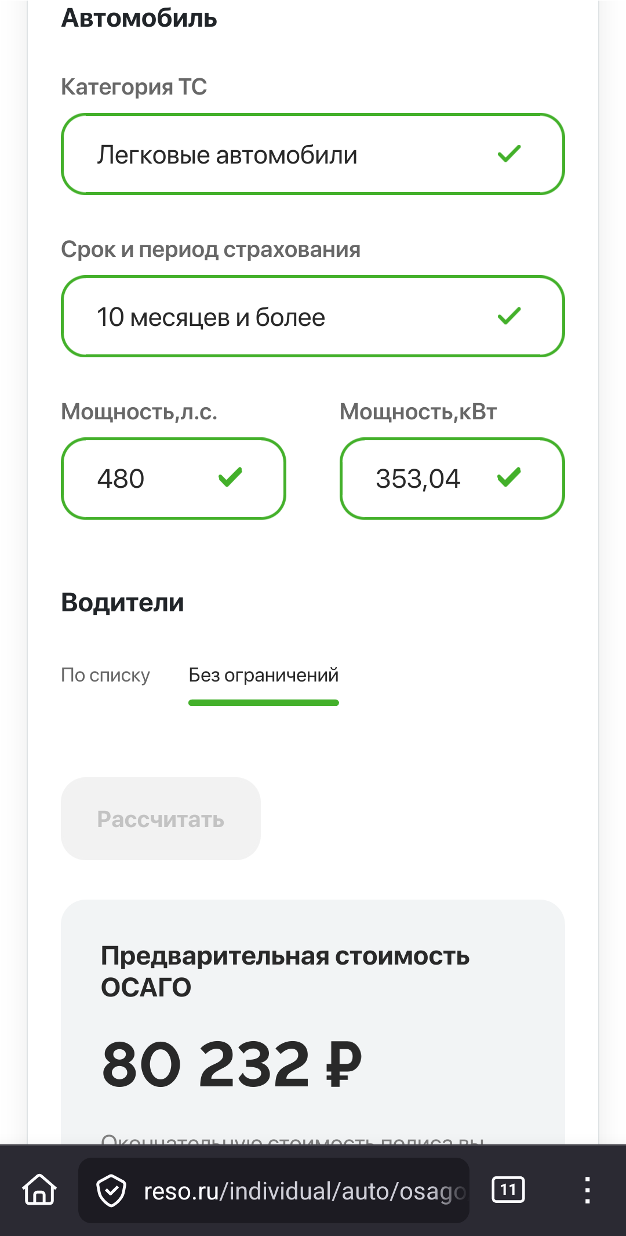Tap the browser home icon
This screenshot has width=626, height=1236.
point(39,1190)
